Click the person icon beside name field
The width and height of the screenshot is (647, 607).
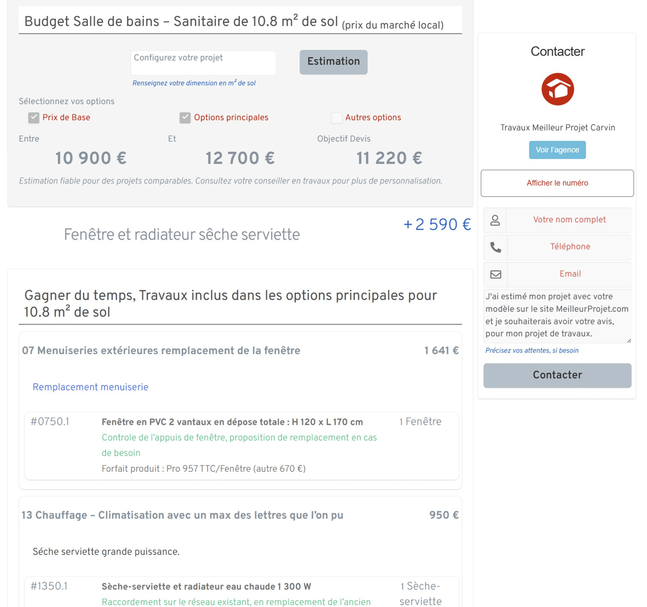tap(495, 220)
